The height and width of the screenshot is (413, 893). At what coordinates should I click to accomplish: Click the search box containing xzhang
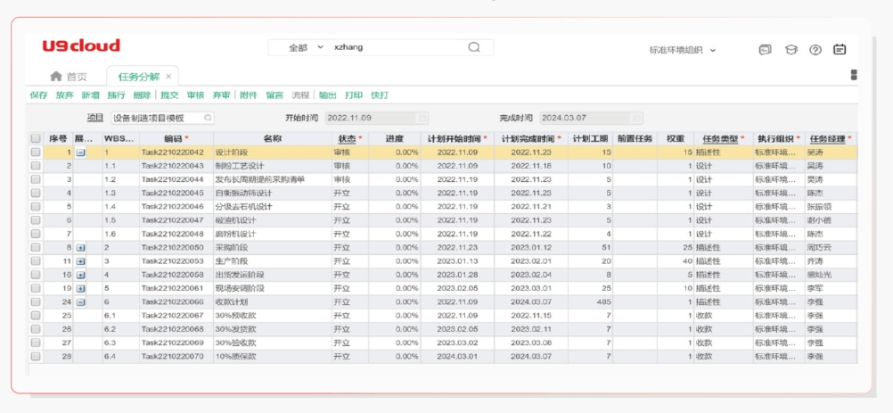pyautogui.click(x=381, y=47)
